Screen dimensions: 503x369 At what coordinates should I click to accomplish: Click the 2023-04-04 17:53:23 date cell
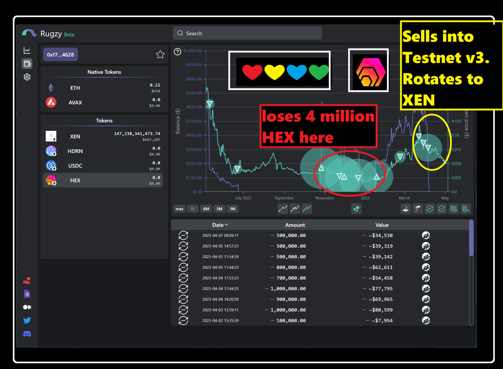(x=220, y=278)
